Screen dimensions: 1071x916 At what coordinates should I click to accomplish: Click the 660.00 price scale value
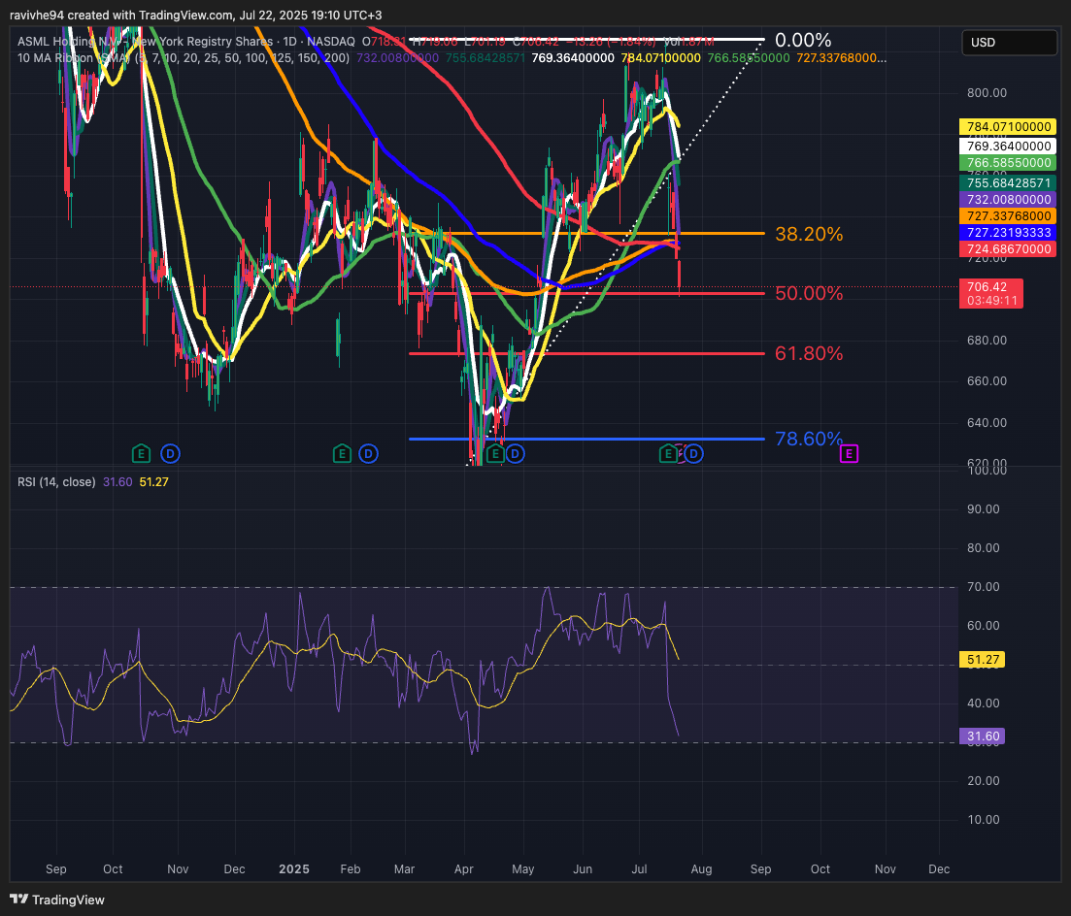[x=987, y=381]
